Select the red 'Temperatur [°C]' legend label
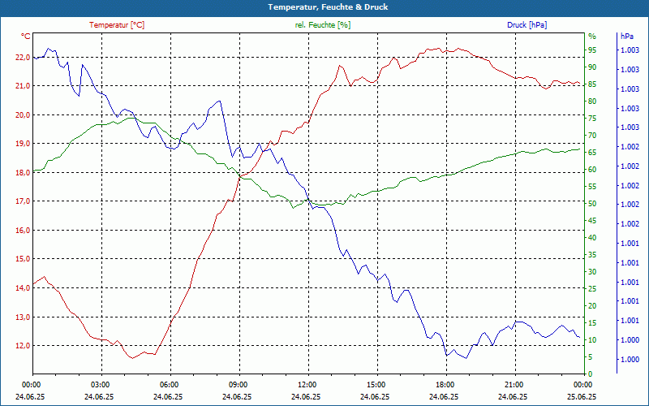 117,25
